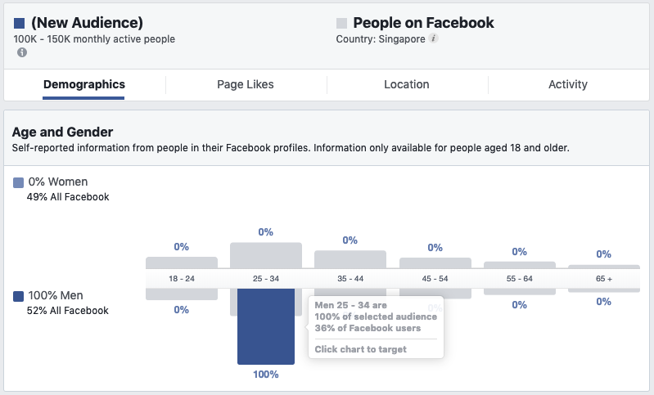
Task: Click the info icon beside Country: Singapore
Action: [434, 38]
